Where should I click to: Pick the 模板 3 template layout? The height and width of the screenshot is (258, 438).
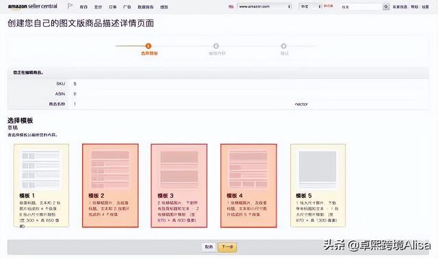pyautogui.click(x=179, y=186)
